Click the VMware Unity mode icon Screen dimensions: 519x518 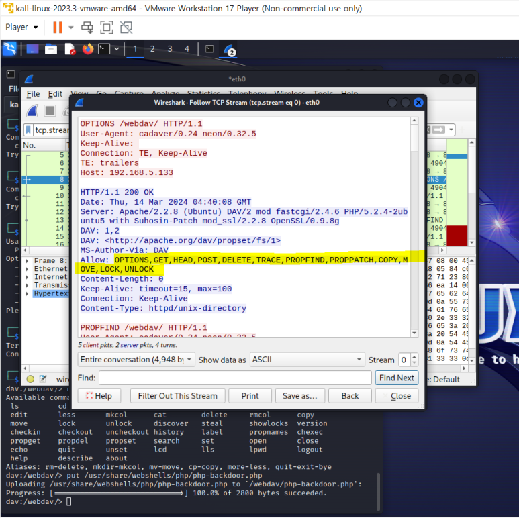point(126,27)
